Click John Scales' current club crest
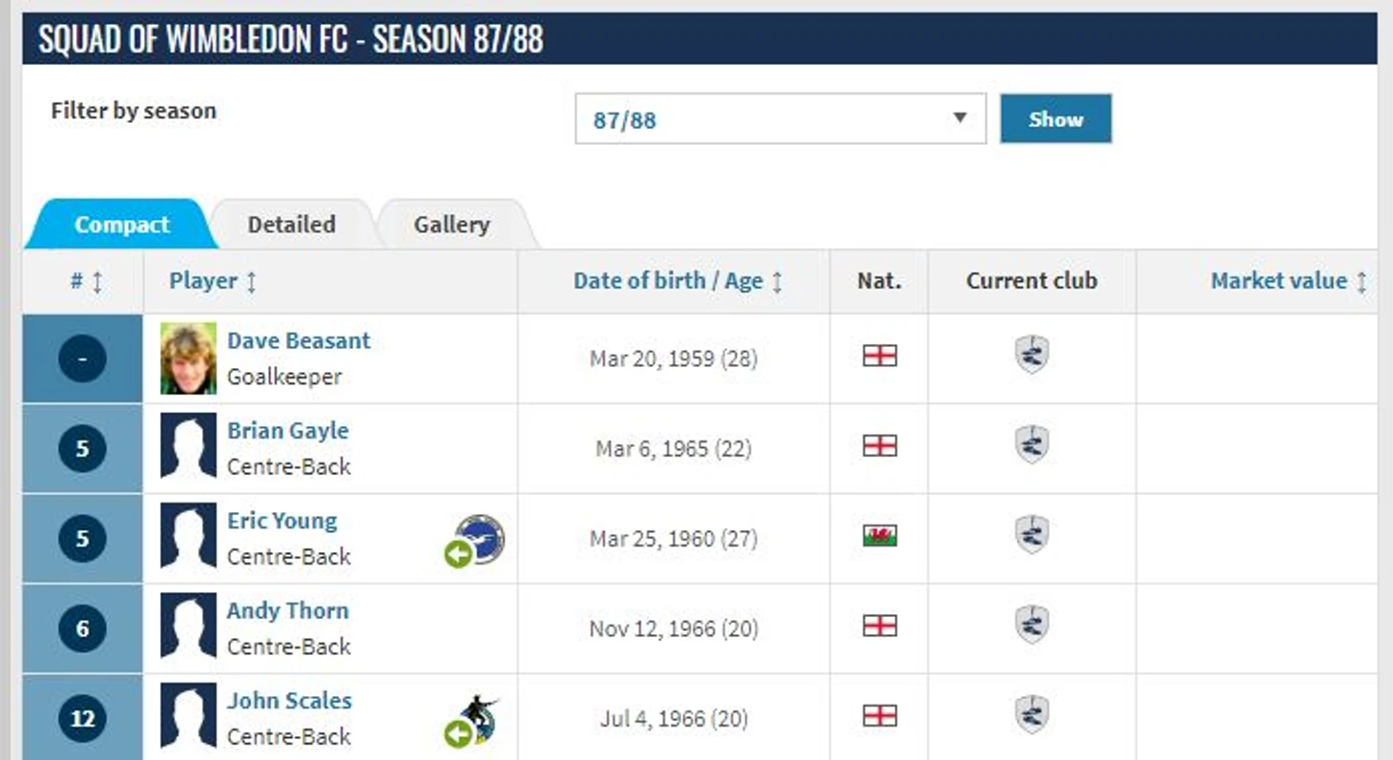The image size is (1393, 760). click(x=1031, y=715)
